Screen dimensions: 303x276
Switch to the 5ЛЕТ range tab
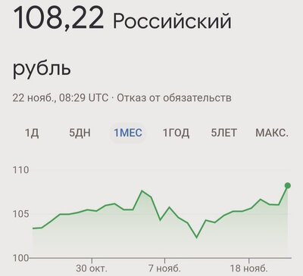click(x=223, y=132)
